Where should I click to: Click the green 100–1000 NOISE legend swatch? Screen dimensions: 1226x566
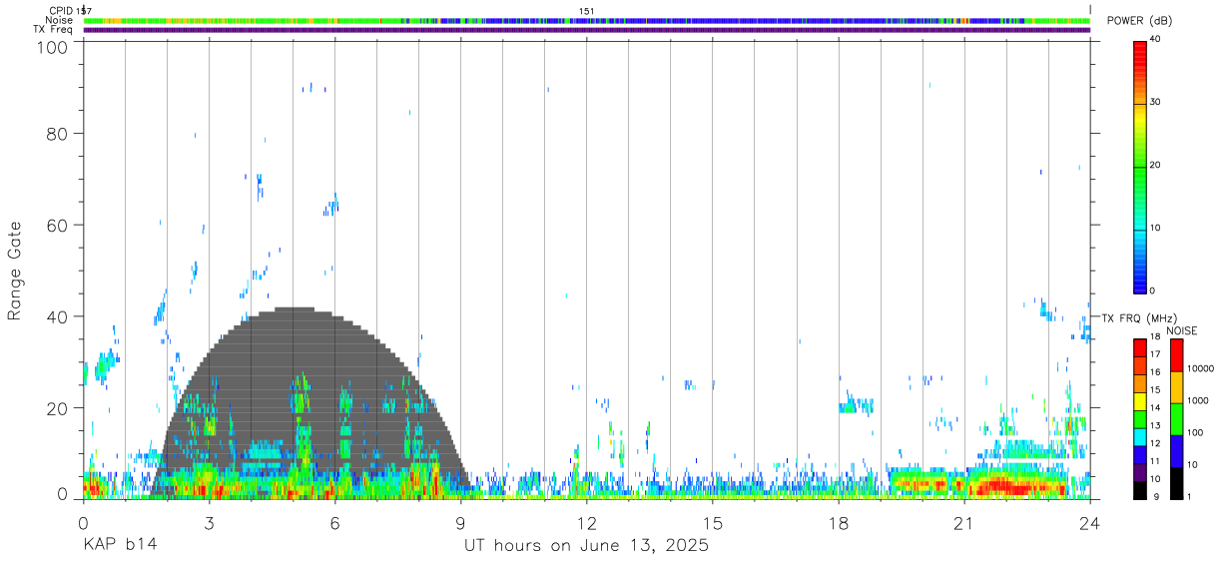point(1176,418)
